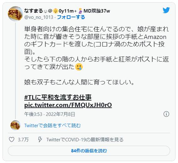Open the author's large profile avatar
The width and height of the screenshot is (178, 163).
click(15, 14)
